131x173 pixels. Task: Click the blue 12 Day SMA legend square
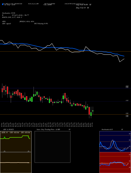3,4
